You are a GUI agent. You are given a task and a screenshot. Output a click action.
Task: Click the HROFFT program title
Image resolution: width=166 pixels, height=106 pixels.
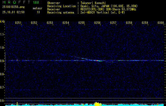(16, 2)
